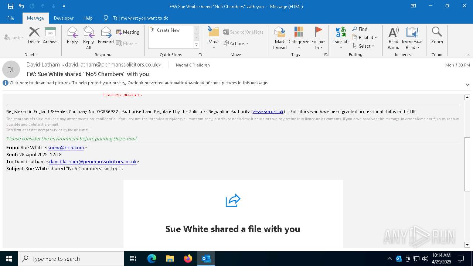Click Reply All
Viewport: 473px width, 266px height.
point(89,38)
